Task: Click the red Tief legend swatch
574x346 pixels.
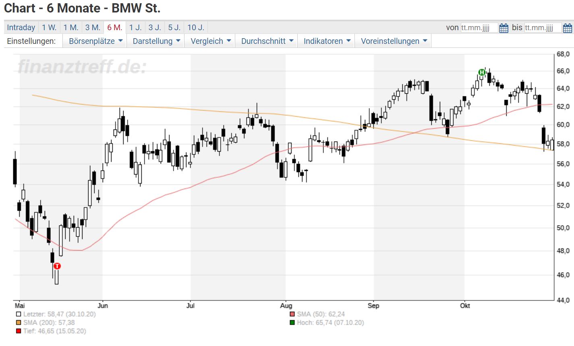Action: pos(19,331)
